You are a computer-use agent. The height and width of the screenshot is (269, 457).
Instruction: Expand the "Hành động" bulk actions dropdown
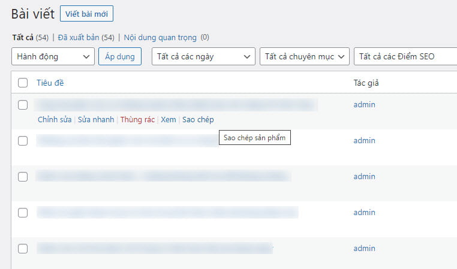click(53, 57)
